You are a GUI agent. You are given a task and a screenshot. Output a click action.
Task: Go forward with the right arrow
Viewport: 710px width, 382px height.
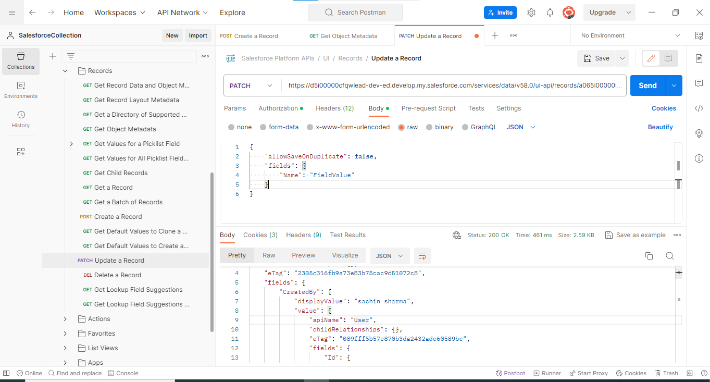click(51, 13)
